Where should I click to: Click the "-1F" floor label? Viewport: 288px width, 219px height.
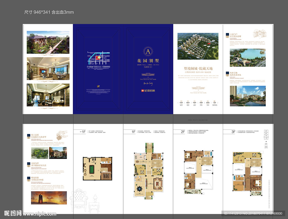coord(82,132)
